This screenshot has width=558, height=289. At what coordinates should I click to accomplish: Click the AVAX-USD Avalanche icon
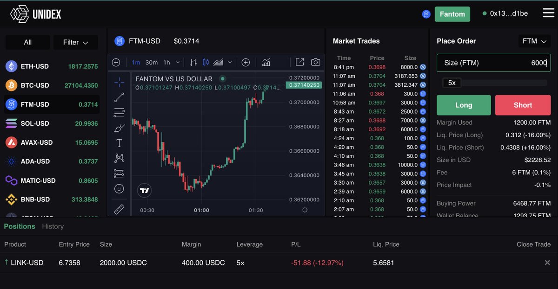click(x=11, y=142)
